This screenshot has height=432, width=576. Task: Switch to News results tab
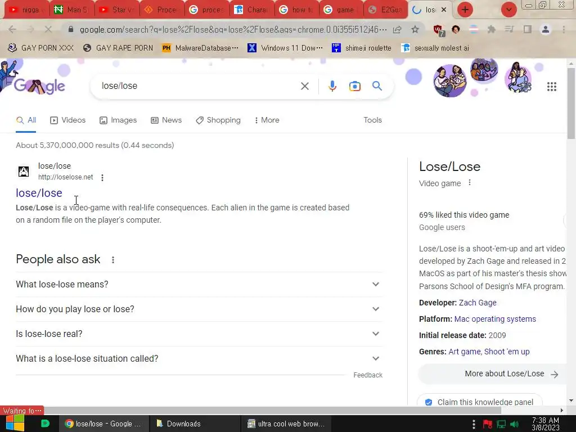pyautogui.click(x=166, y=120)
